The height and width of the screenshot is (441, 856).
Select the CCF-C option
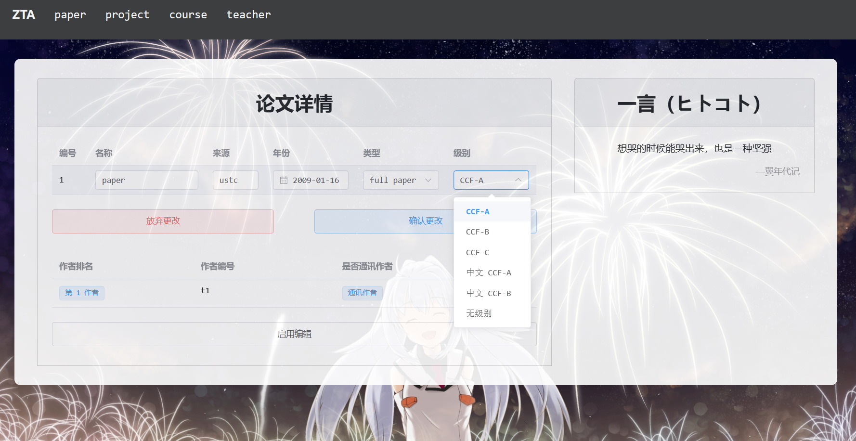click(x=492, y=252)
